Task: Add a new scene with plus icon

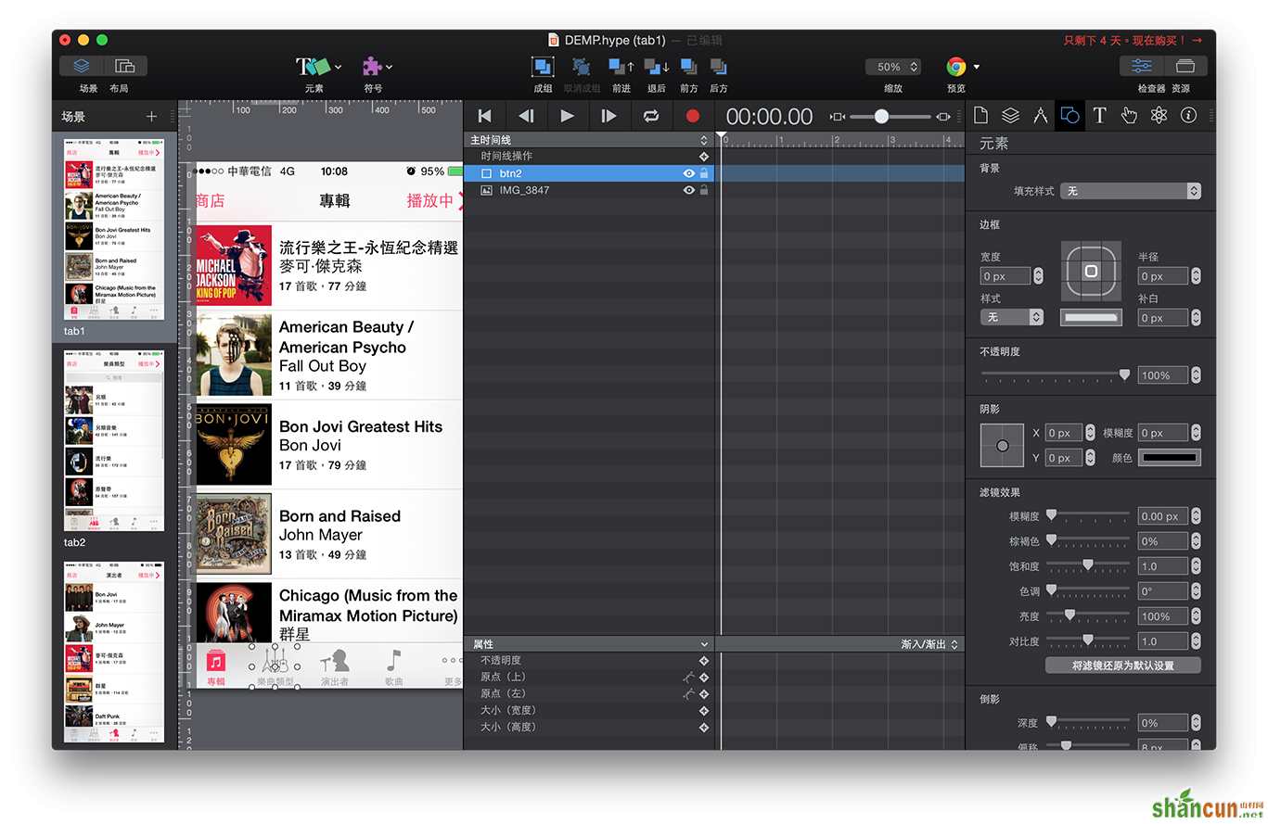Action: [x=152, y=117]
